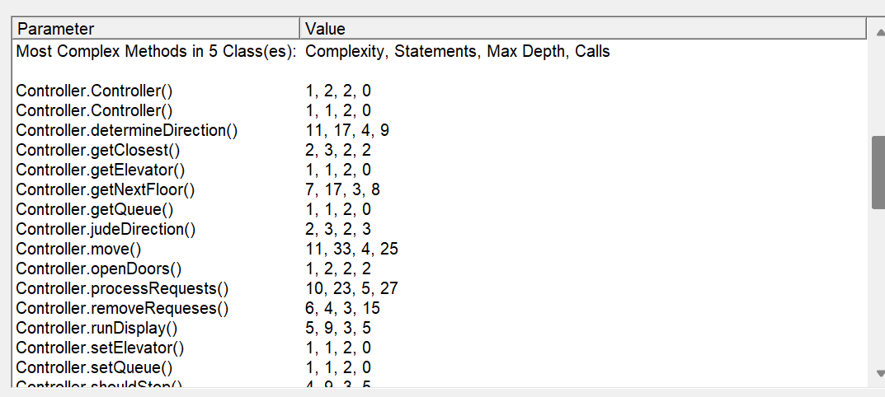Select the Controller.getClosest() row

pyautogui.click(x=440, y=150)
